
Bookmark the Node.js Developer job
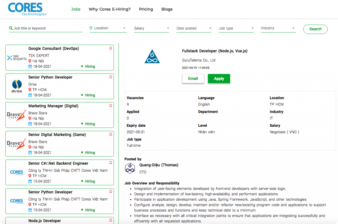click(111, 220)
